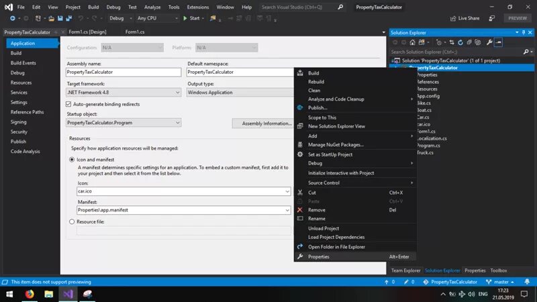Open document tabs overflow dropdown arrow
The width and height of the screenshot is (537, 302).
pos(383,32)
